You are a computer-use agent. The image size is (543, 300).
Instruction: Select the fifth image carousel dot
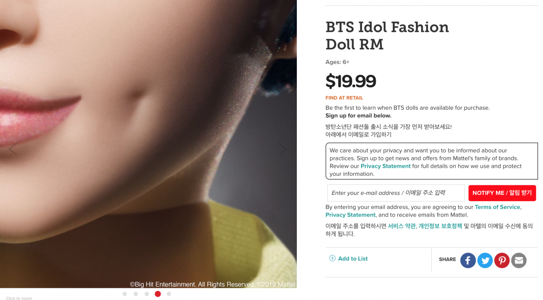169,294
